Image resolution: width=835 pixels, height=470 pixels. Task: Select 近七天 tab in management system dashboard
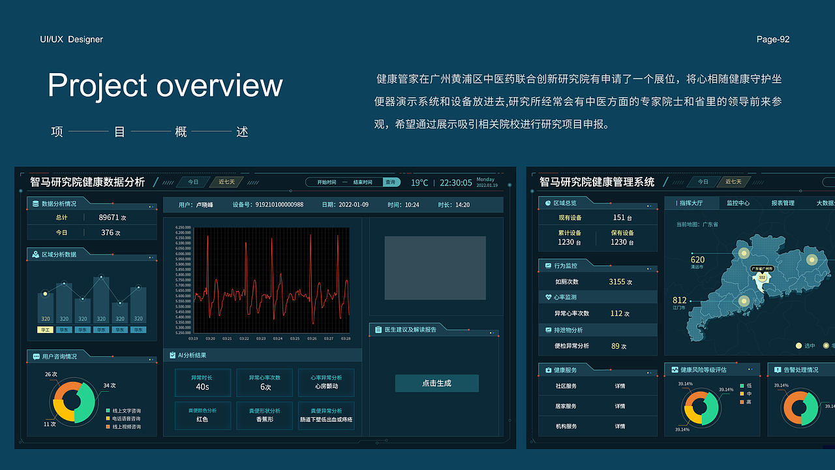[735, 182]
